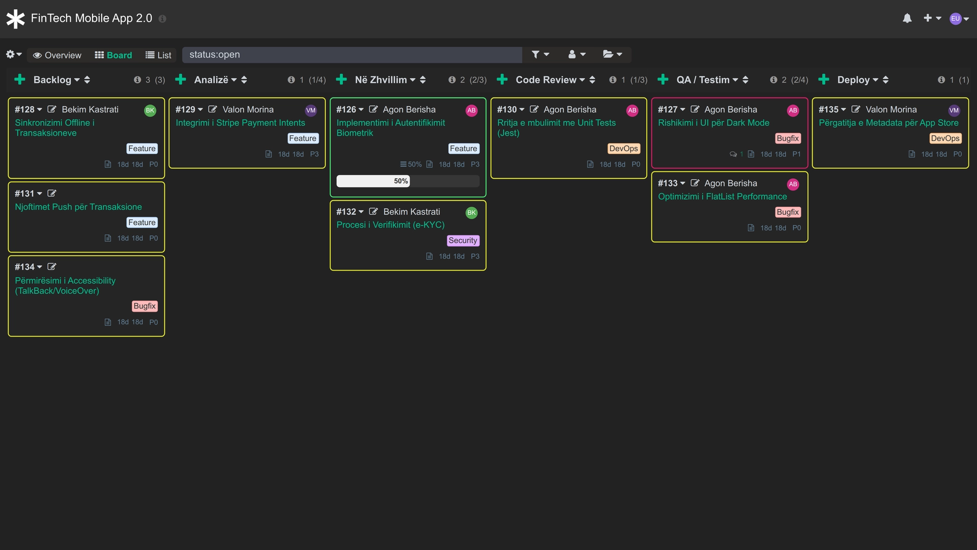Add a new card to the Deploy column

coord(824,79)
